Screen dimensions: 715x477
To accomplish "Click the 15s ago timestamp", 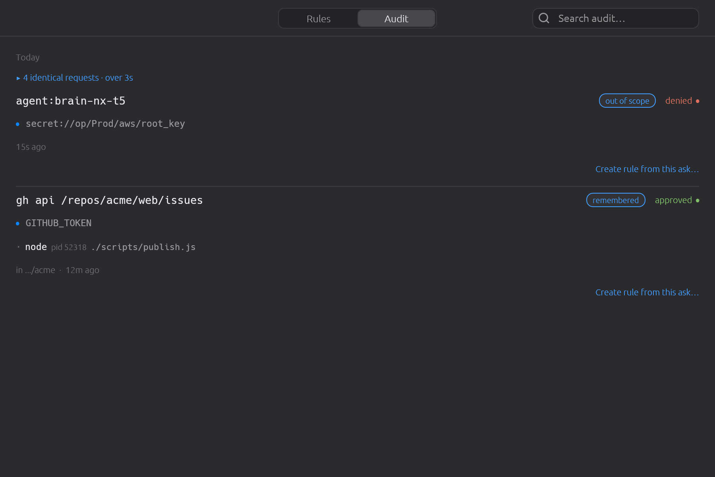I will click(x=31, y=147).
